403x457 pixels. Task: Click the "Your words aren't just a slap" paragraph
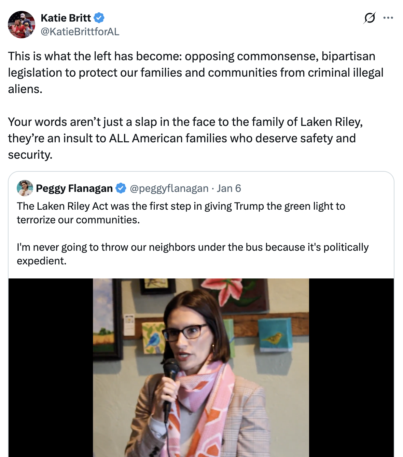[x=185, y=122]
